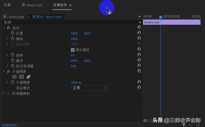Click the timeline zoom scrollbar handle
This screenshot has width=205, height=127.
click(x=145, y=121)
